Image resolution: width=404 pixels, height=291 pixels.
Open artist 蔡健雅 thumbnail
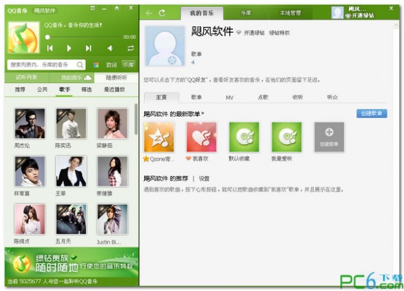click(x=112, y=171)
